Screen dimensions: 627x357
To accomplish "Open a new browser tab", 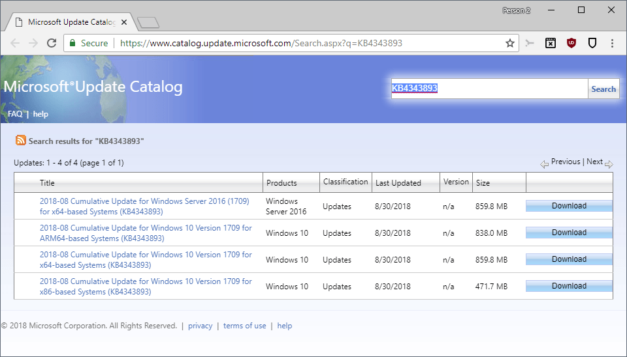I will (148, 23).
